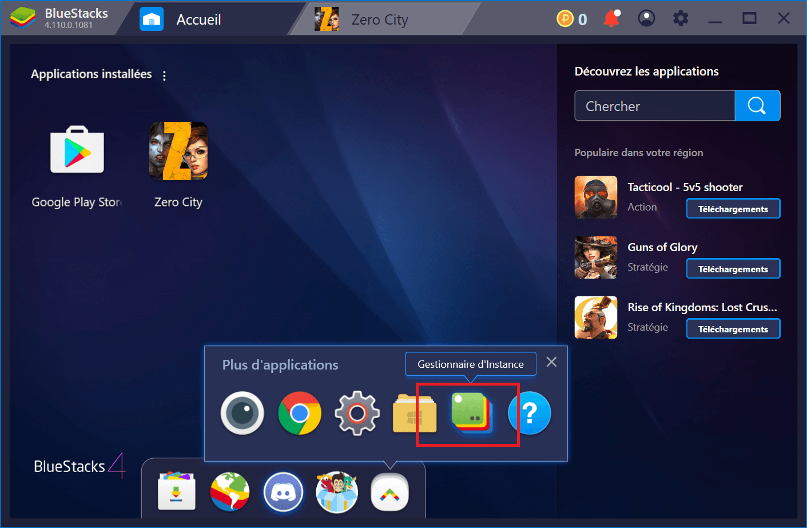Open Android Settings gear in Plus d'applications
This screenshot has height=528, width=807.
pyautogui.click(x=357, y=413)
